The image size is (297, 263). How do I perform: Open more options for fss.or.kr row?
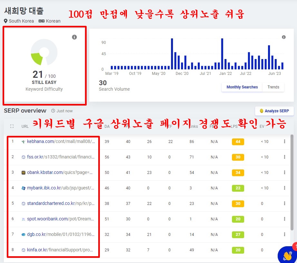point(284,157)
